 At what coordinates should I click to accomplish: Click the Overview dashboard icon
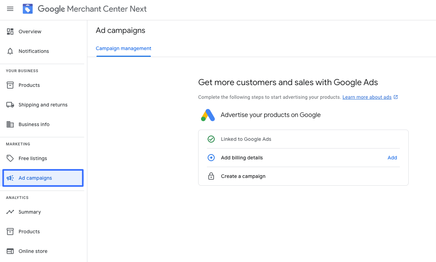tap(10, 32)
